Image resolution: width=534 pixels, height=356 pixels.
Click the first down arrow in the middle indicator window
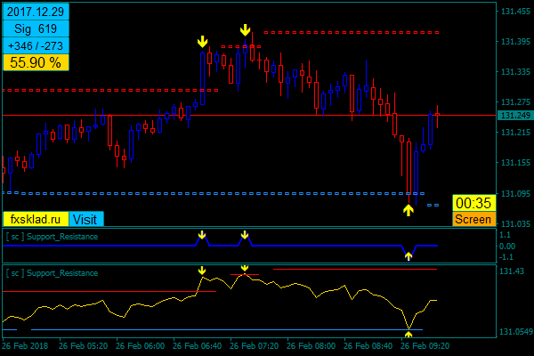pos(202,235)
